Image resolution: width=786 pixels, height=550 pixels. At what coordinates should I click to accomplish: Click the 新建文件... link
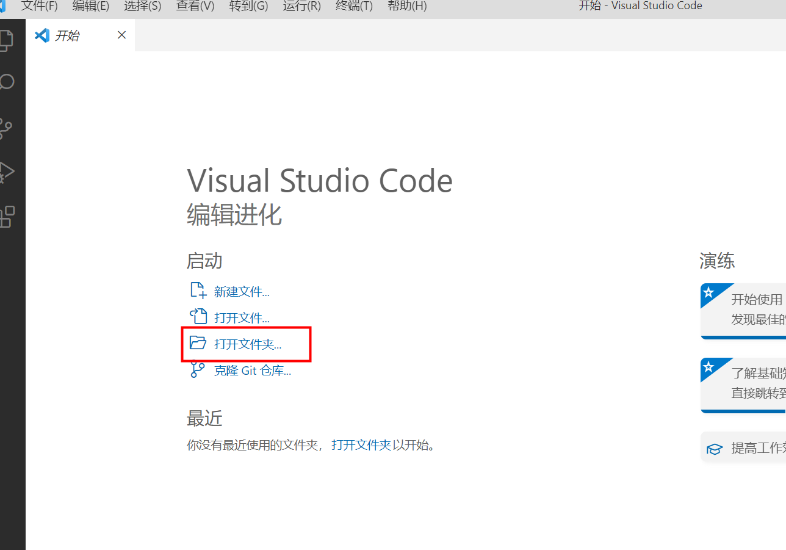coord(242,292)
